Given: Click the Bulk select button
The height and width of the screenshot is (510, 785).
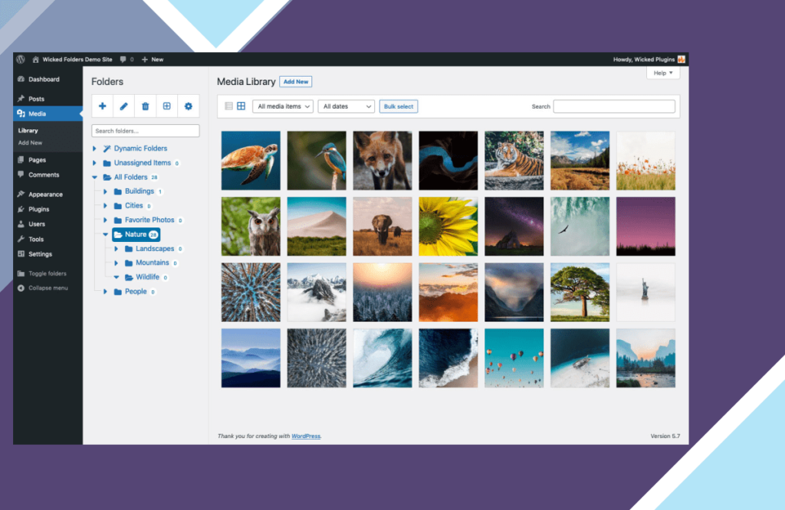Looking at the screenshot, I should (399, 106).
